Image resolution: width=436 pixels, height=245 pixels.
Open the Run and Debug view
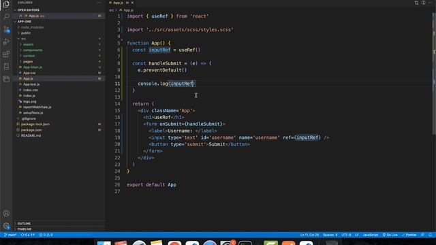coord(6,42)
